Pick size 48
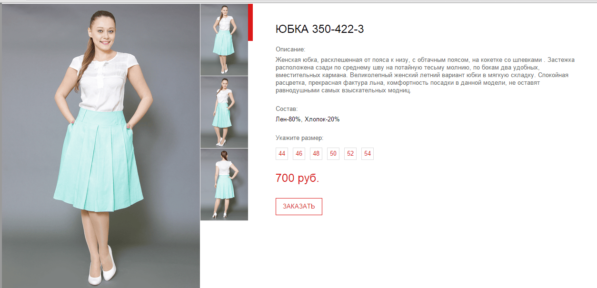The image size is (597, 288). (x=316, y=154)
